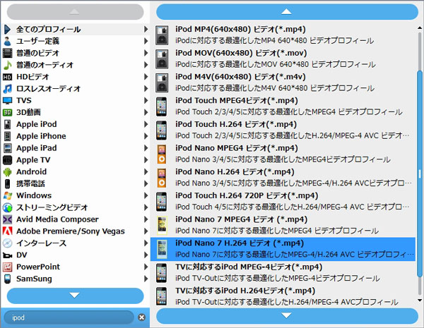The image size is (424, 328).
Task: Click the green Android robot icon
Action: [7, 171]
